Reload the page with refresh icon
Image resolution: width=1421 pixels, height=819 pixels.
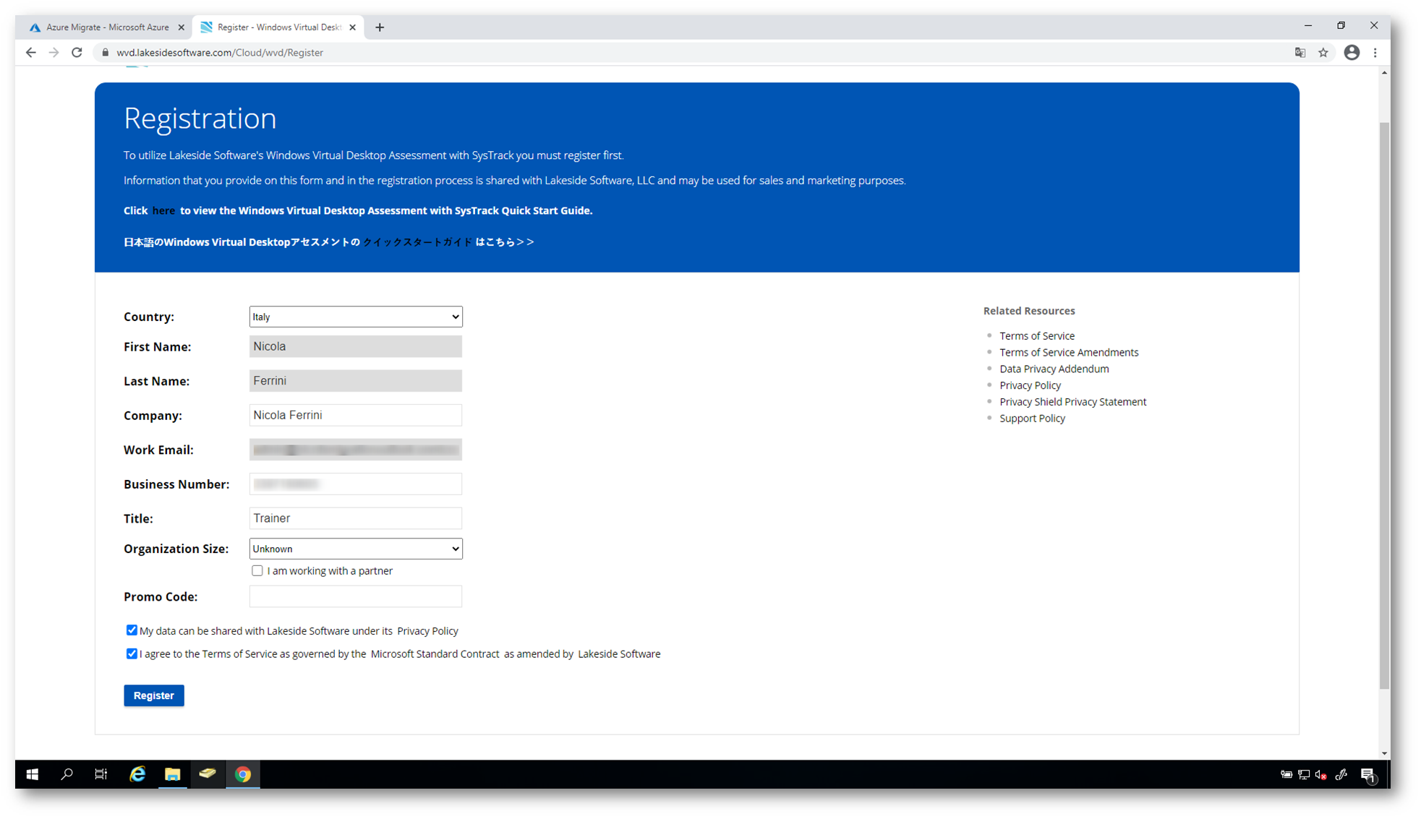[77, 52]
